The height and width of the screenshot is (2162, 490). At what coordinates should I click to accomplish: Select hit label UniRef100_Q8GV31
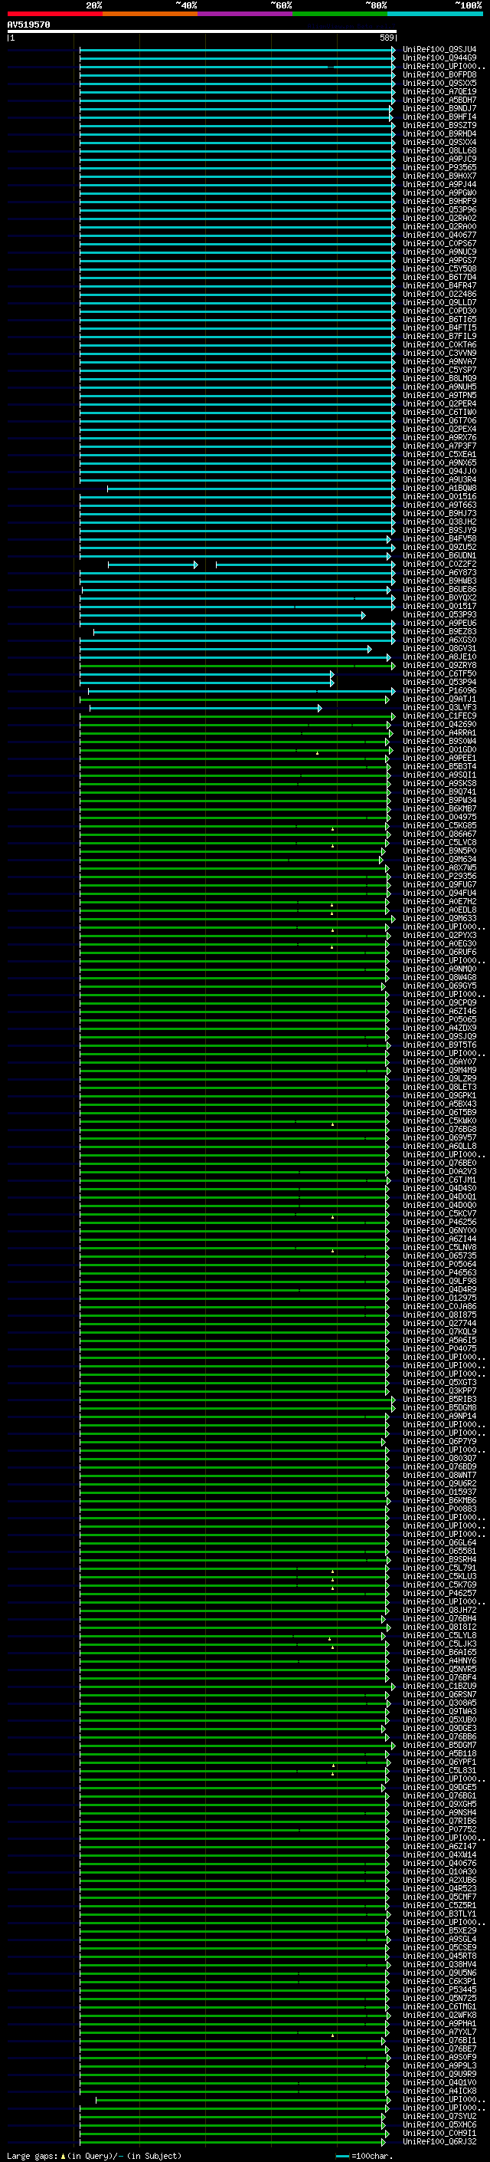(x=439, y=649)
